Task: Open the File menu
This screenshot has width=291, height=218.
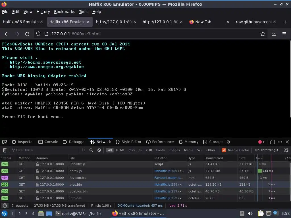Action: (5, 12)
